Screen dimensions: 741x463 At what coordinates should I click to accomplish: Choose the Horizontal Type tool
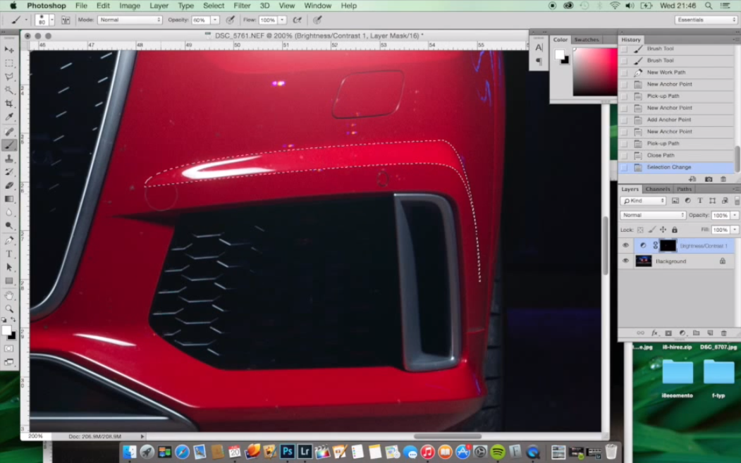point(9,254)
